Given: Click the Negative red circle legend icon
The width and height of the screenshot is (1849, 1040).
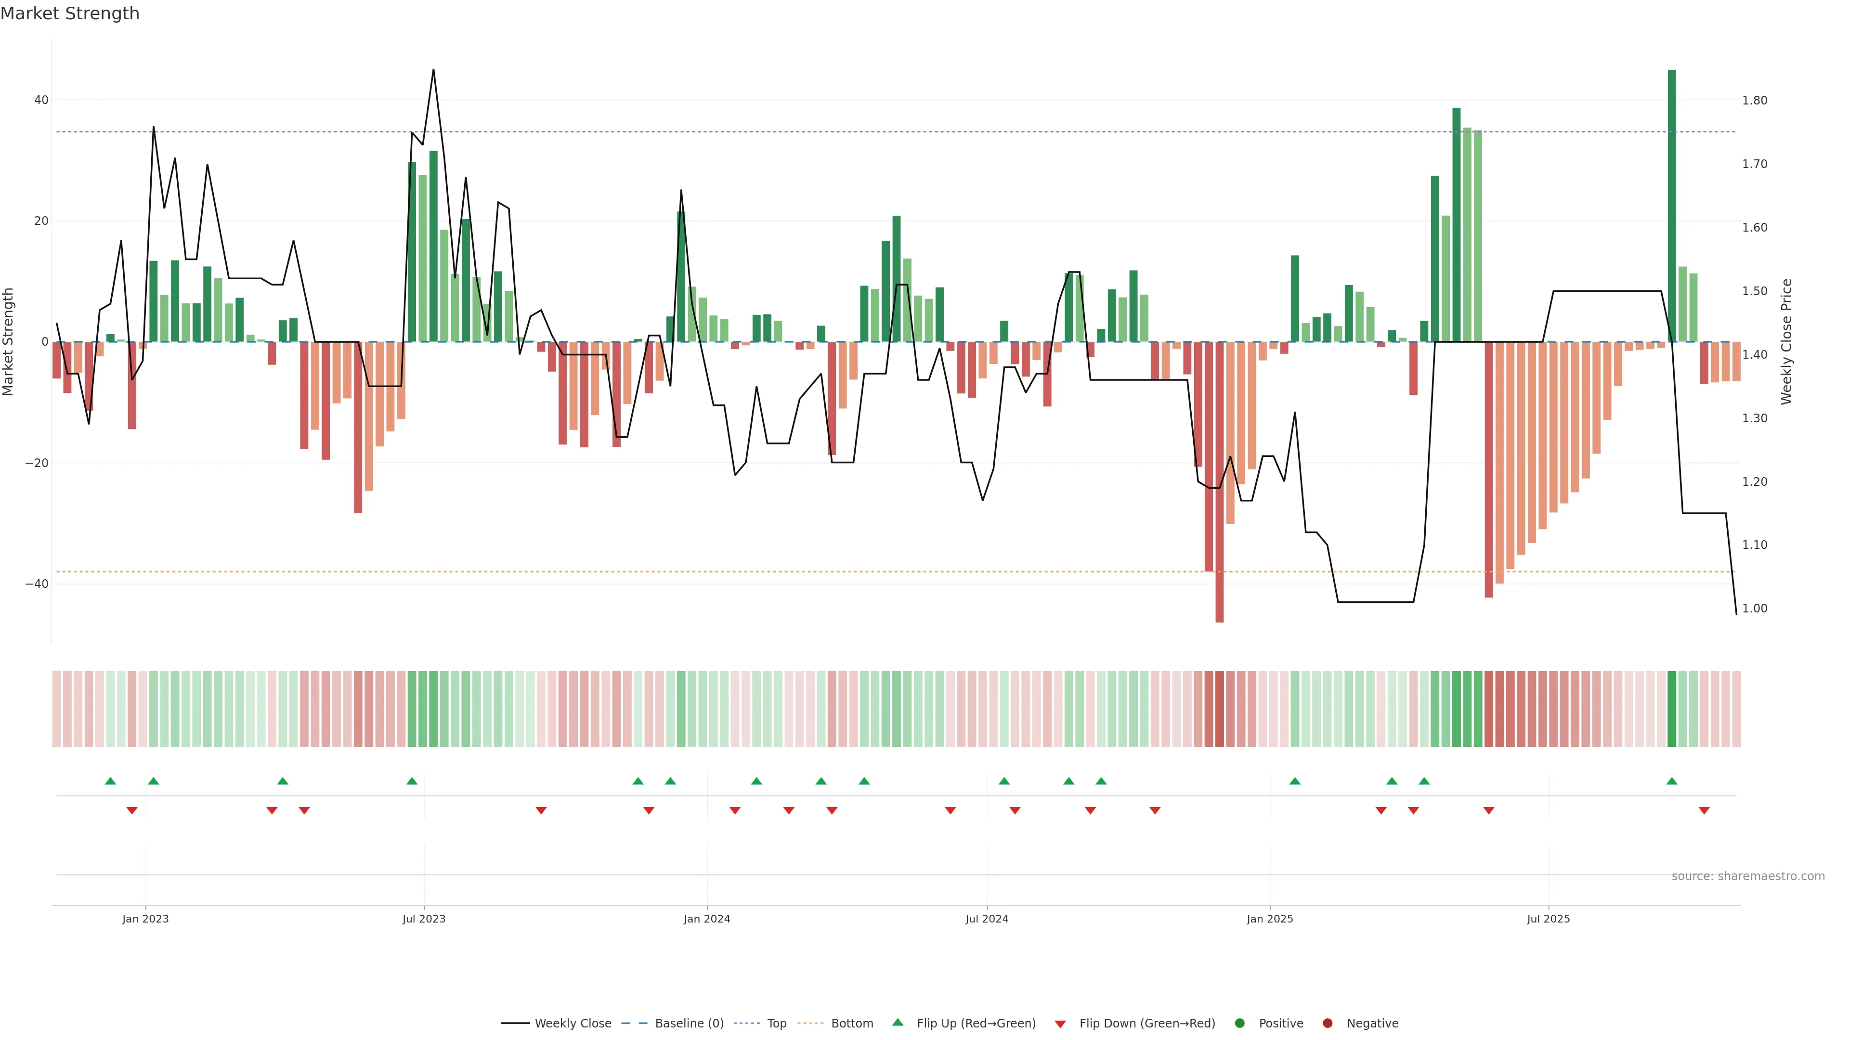Looking at the screenshot, I should point(1327,1024).
